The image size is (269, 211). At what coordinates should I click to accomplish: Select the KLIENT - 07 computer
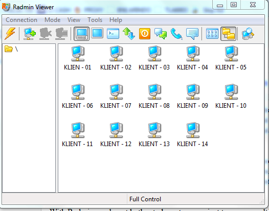tap(116, 97)
